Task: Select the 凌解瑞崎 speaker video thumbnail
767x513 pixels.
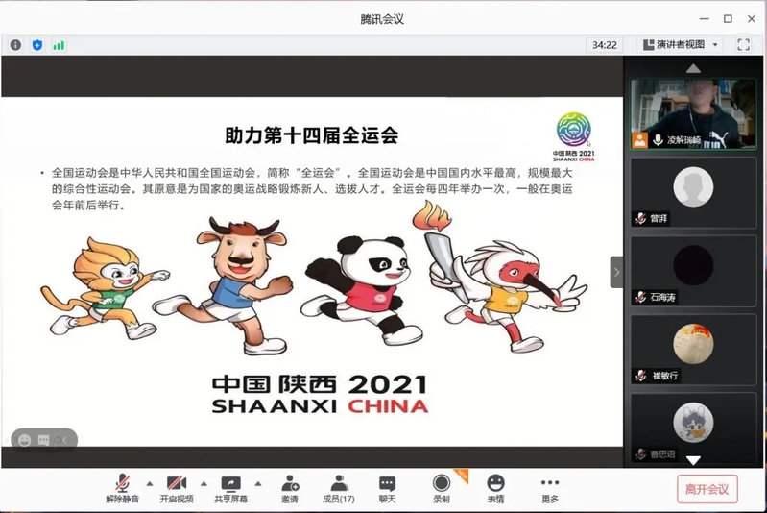Action: pyautogui.click(x=693, y=113)
